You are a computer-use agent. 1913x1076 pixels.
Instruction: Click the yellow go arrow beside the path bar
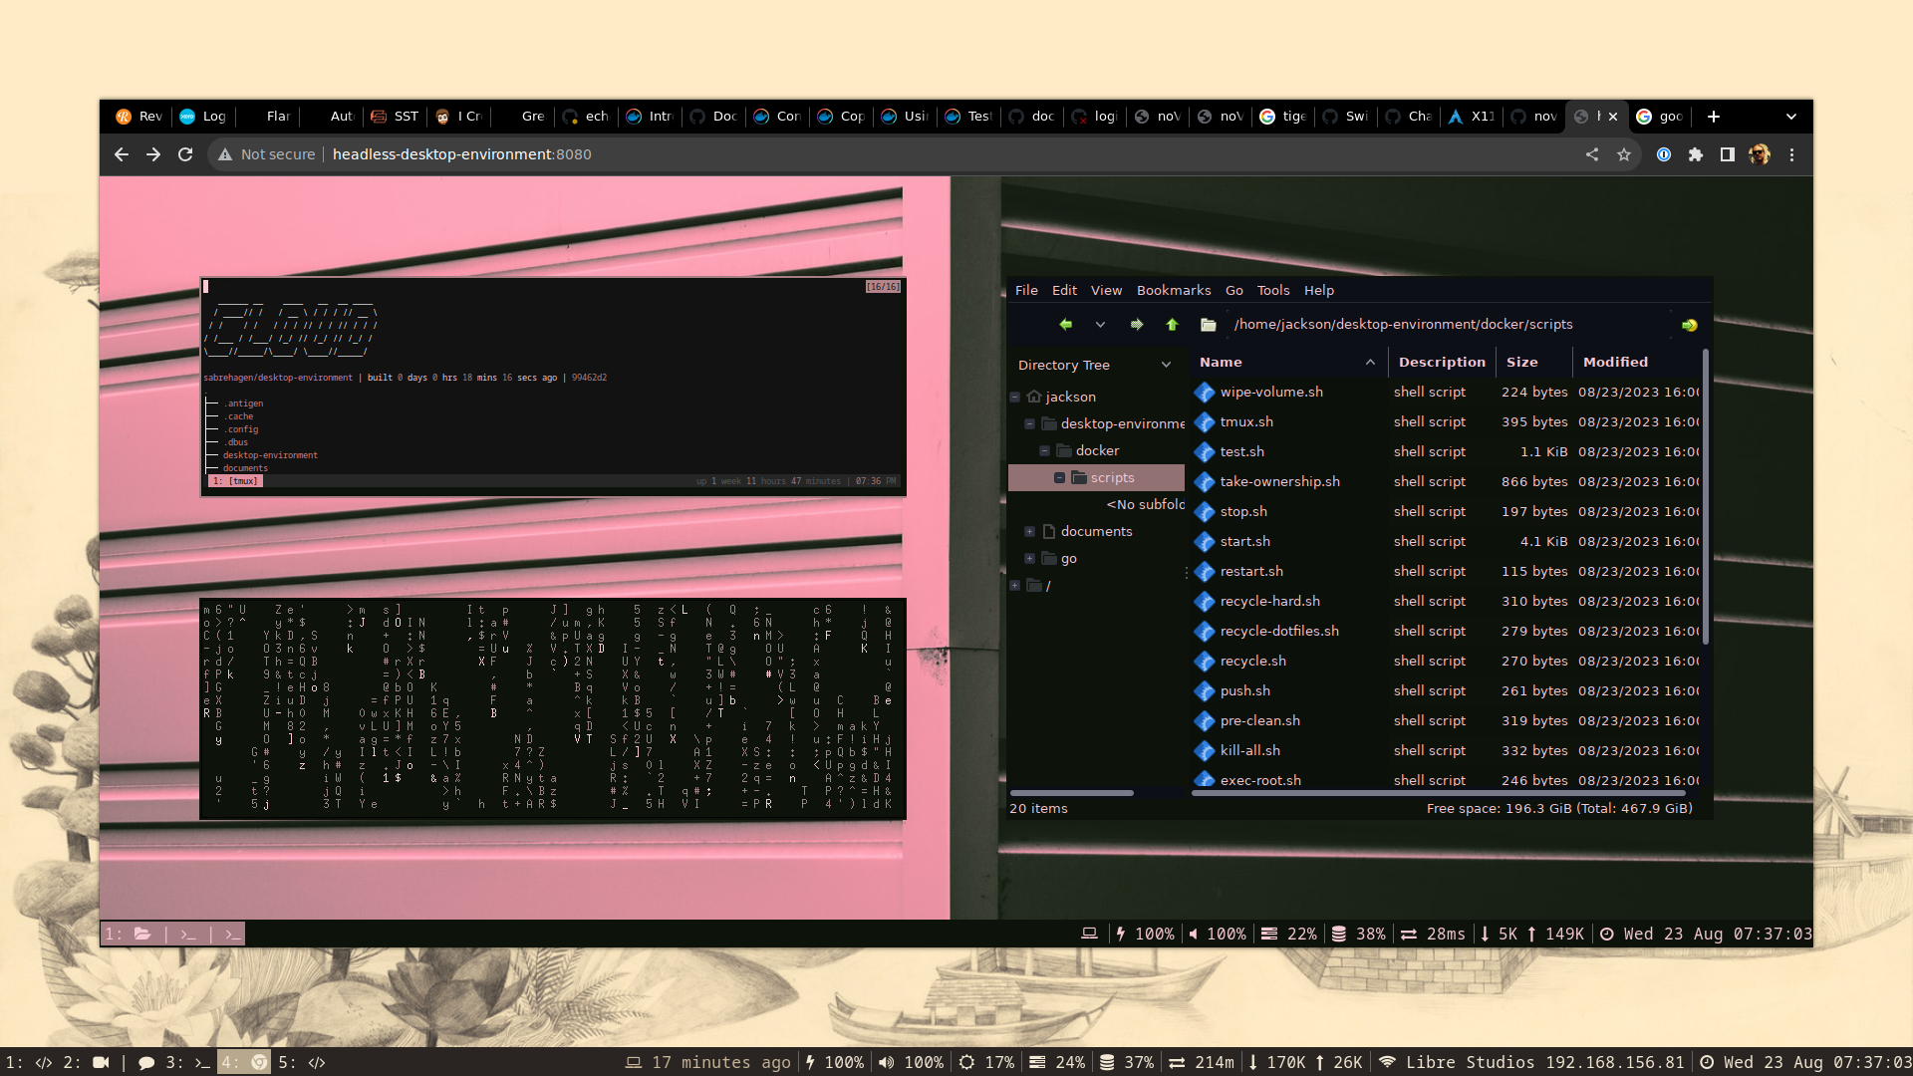point(1690,324)
